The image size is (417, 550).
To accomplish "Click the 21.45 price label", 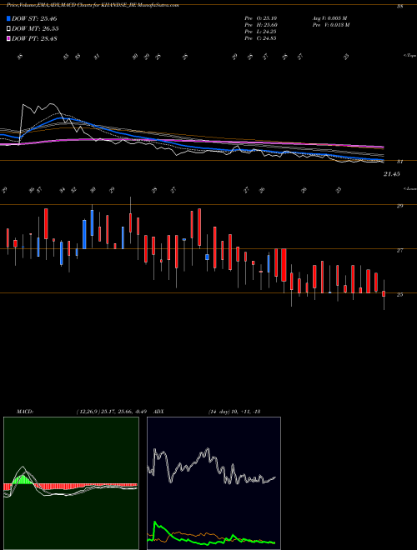I will 392,174.
